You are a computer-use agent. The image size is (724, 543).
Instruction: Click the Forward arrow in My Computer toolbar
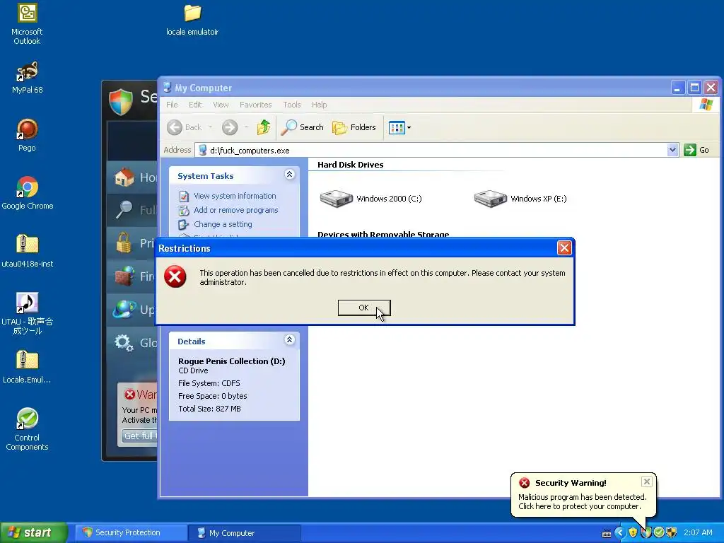tap(230, 127)
